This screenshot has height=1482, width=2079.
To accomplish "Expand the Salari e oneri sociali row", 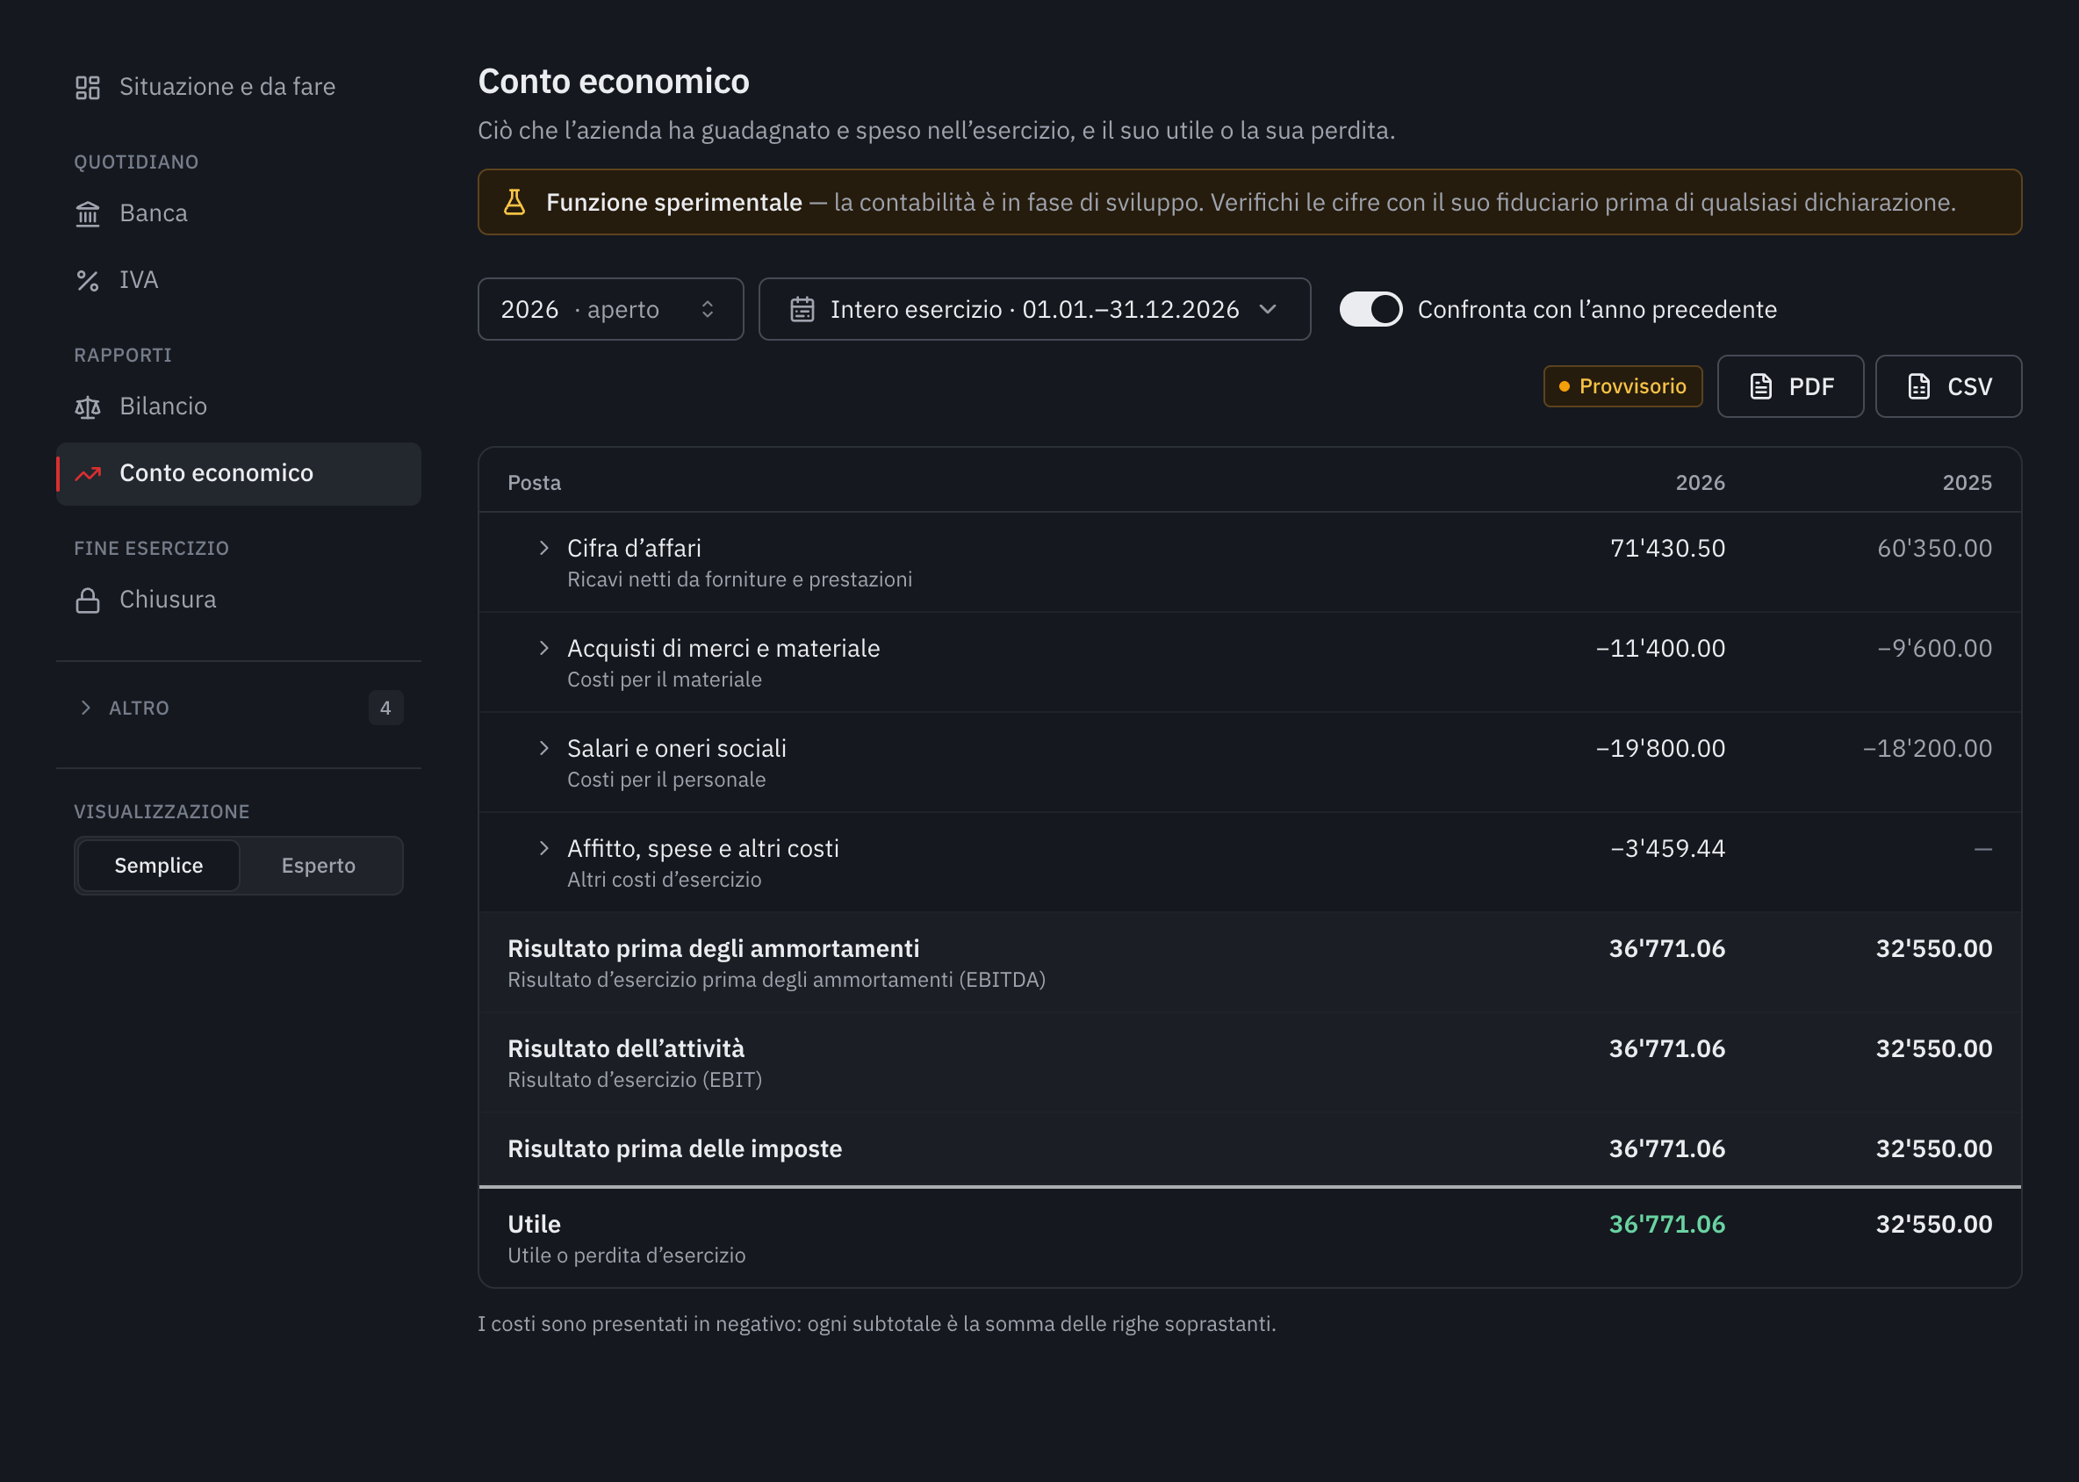I will pos(544,748).
